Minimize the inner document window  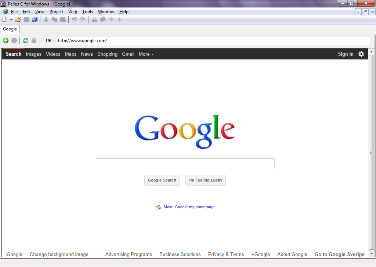click(358, 12)
